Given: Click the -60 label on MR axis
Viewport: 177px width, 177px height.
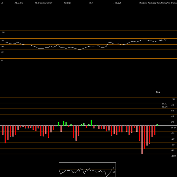Looking at the screenshot, I should [x=173, y=145].
